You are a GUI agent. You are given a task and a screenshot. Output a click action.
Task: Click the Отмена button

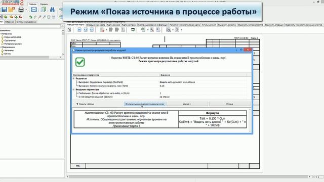coord(229,104)
